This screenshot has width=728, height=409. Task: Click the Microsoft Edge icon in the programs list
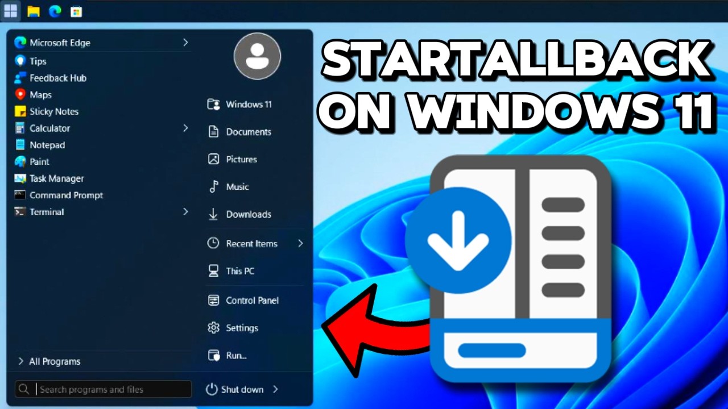[x=20, y=43]
